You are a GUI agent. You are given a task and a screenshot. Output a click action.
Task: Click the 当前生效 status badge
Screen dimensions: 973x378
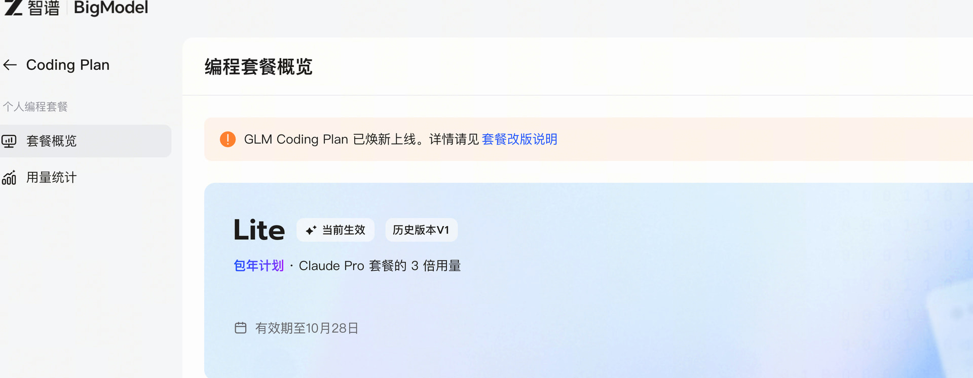coord(335,230)
